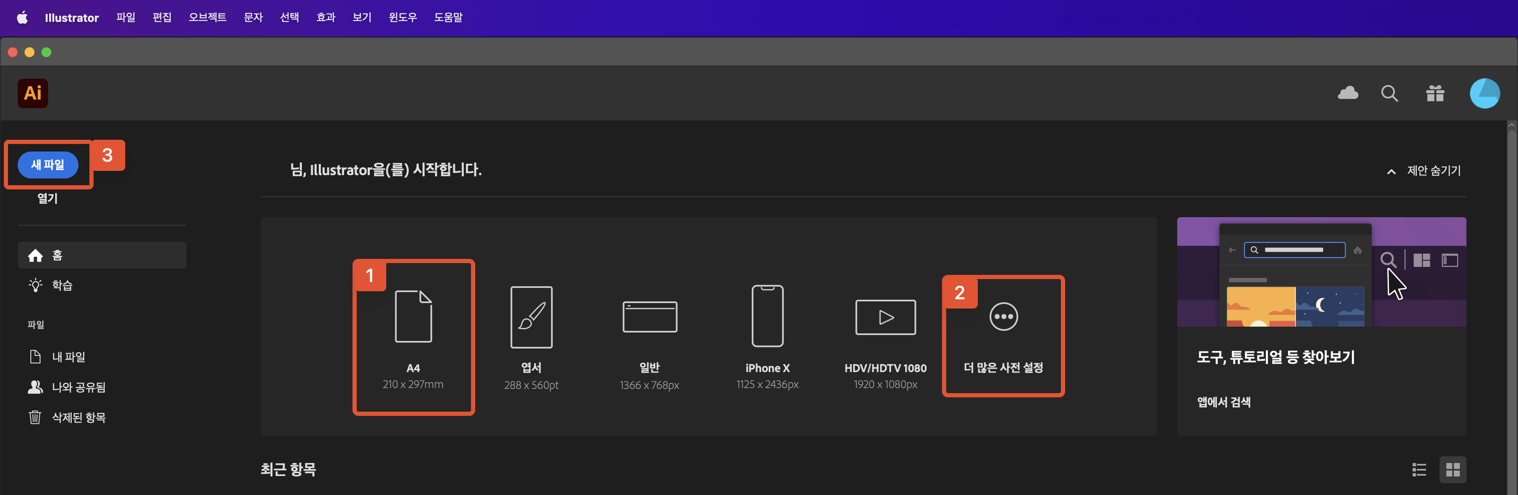Switch recent items to grid view
The width and height of the screenshot is (1518, 495).
[x=1453, y=469]
